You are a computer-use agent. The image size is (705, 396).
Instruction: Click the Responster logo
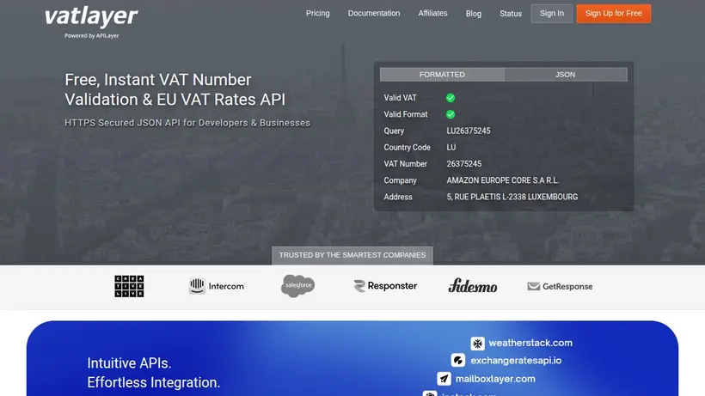385,286
